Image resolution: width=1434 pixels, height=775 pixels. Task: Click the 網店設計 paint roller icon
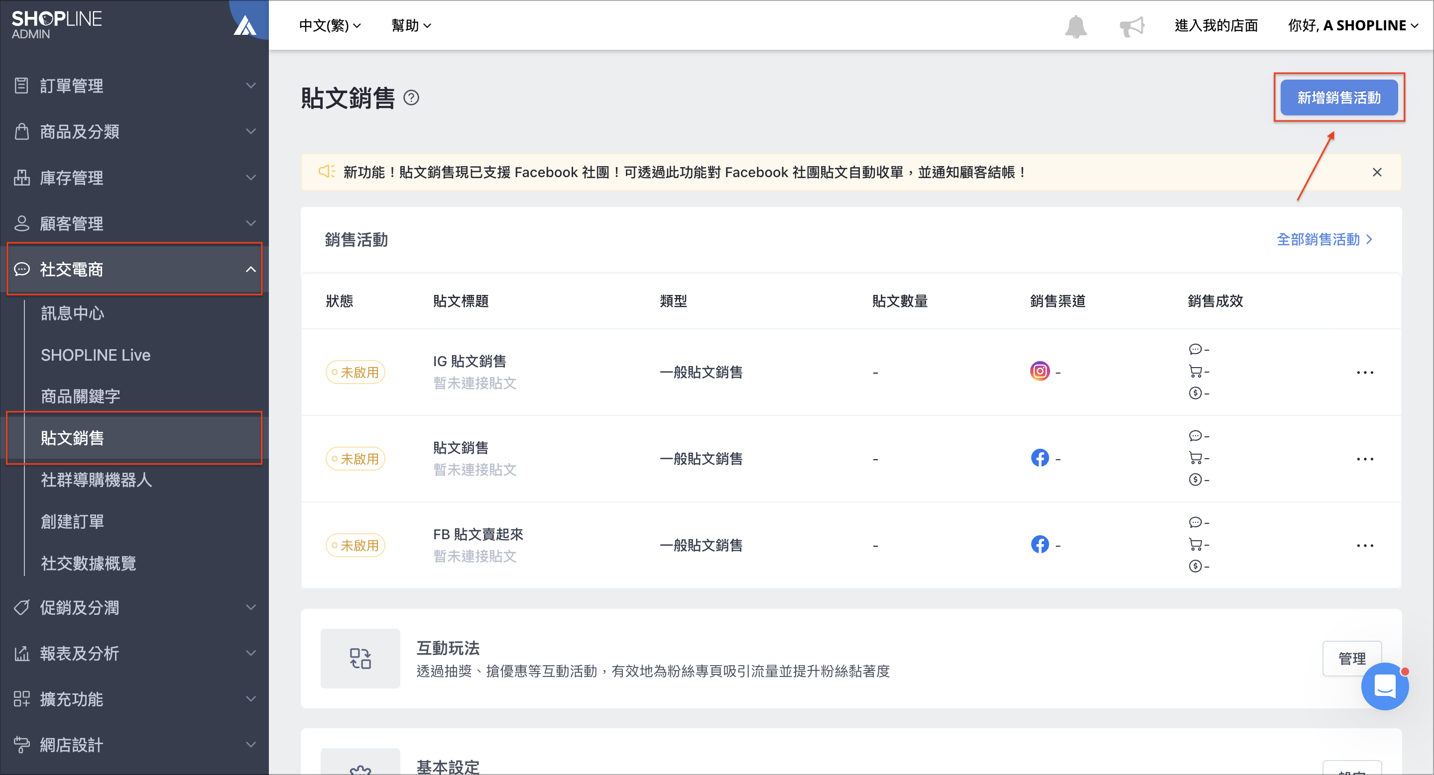(21, 745)
